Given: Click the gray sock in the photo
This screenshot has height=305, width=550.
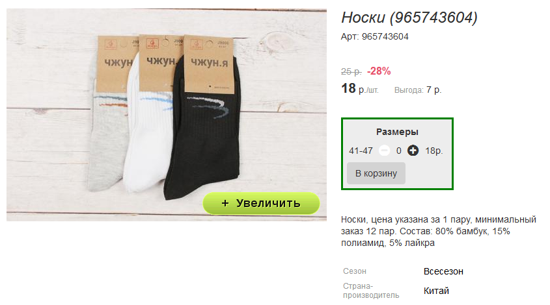Looking at the screenshot, I should [x=105, y=140].
